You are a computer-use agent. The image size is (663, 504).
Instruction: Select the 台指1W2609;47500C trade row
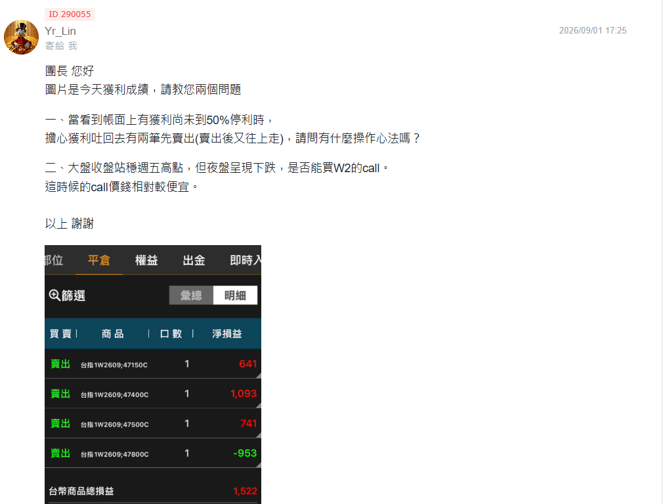(153, 423)
